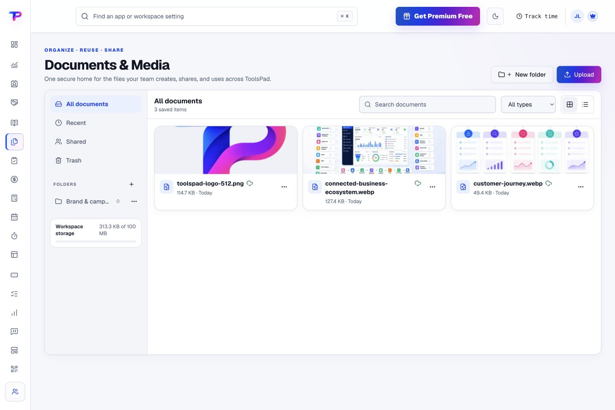Toggle dark mode with moon button
This screenshot has height=410, width=615.
[495, 16]
